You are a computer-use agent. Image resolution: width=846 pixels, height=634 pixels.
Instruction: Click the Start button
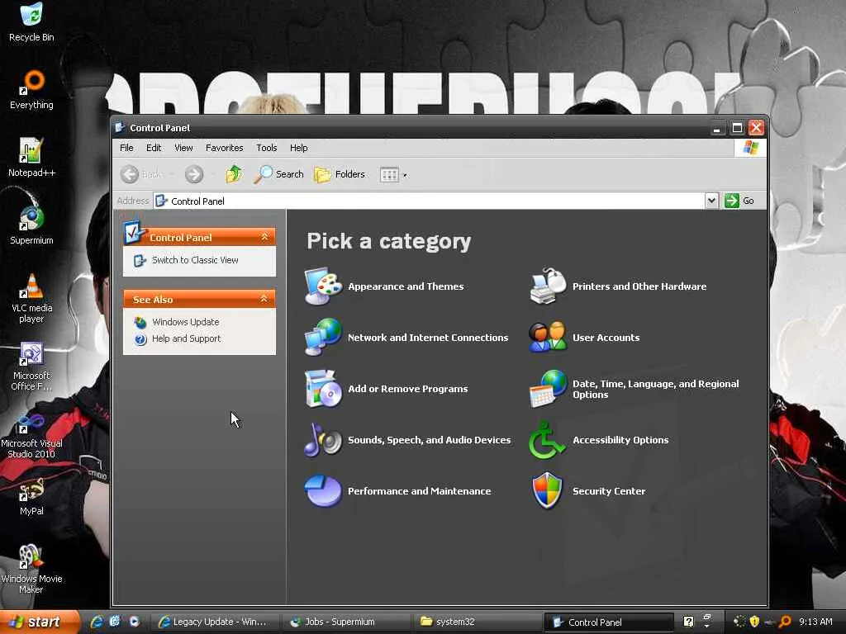pyautogui.click(x=39, y=622)
